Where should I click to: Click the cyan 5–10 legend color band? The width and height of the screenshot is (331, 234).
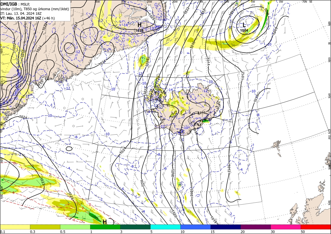(165, 227)
